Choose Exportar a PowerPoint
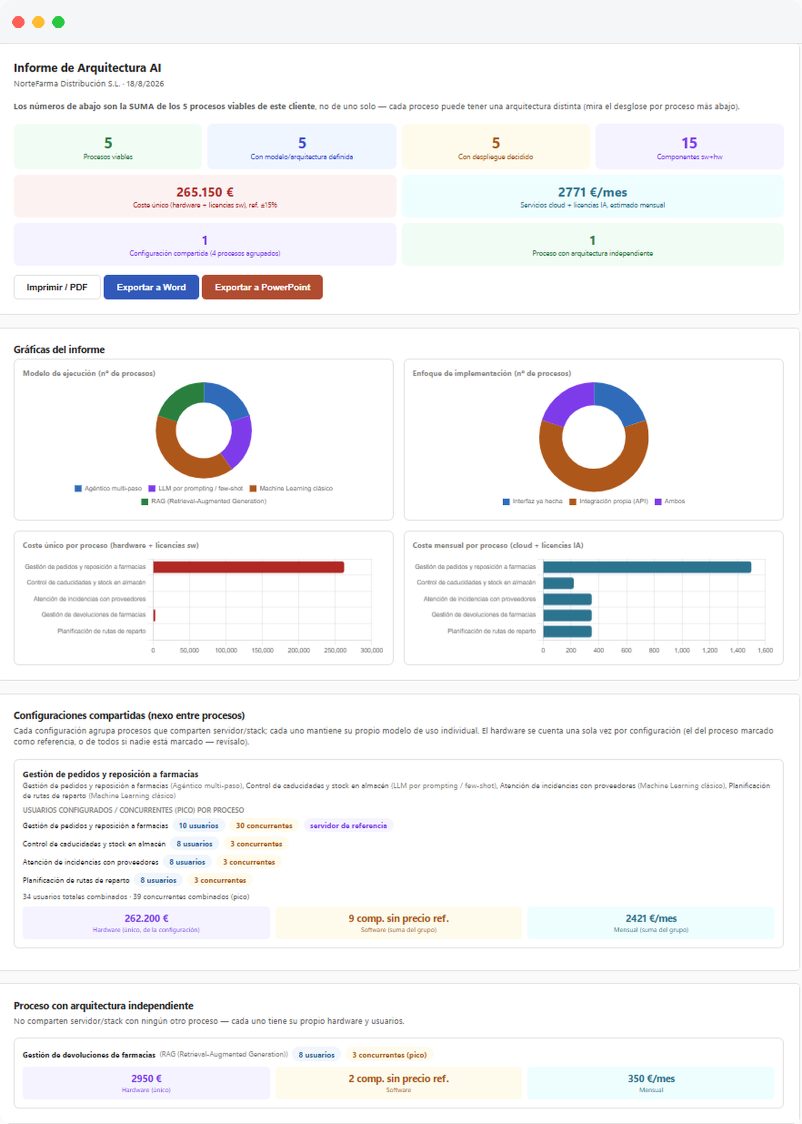This screenshot has width=802, height=1124. coord(262,287)
